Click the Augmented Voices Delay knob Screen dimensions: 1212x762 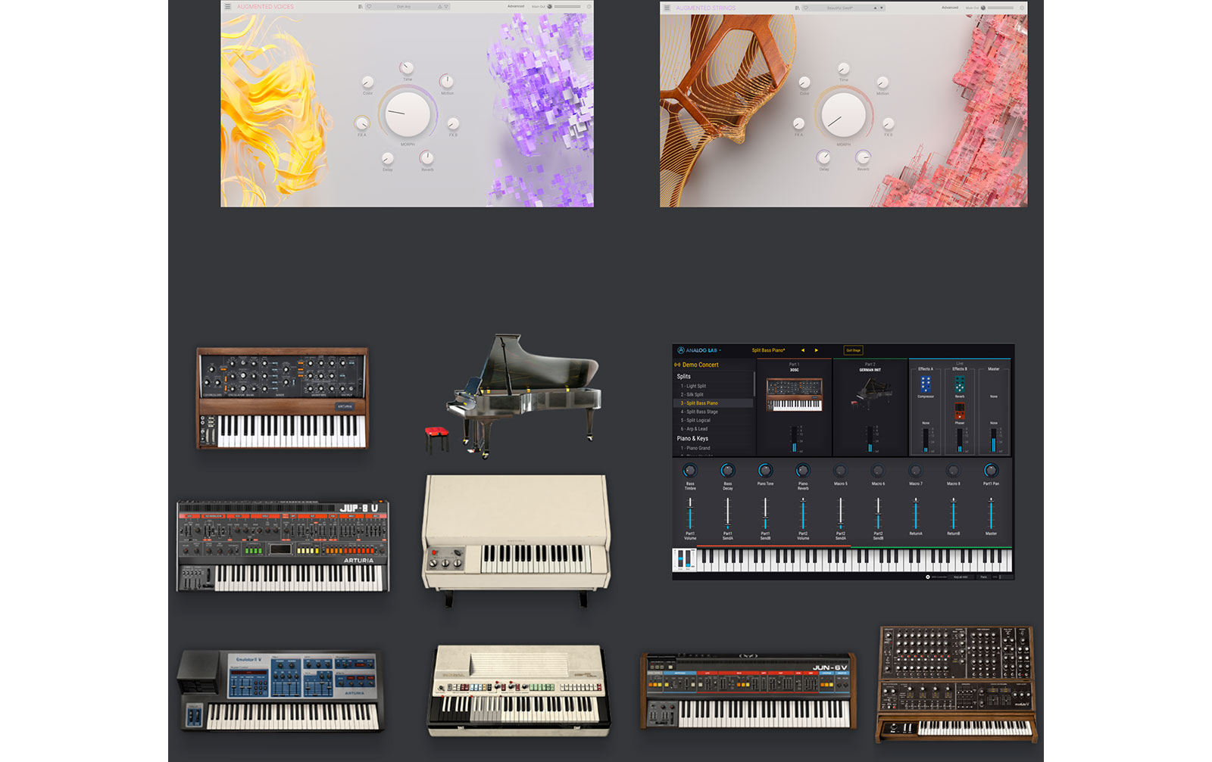pyautogui.click(x=388, y=158)
